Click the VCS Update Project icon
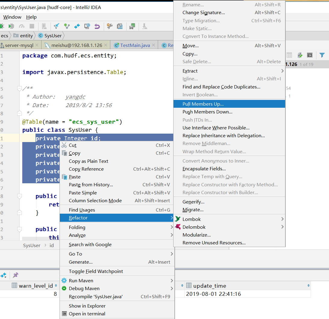The height and width of the screenshot is (319, 329). click(x=57, y=26)
